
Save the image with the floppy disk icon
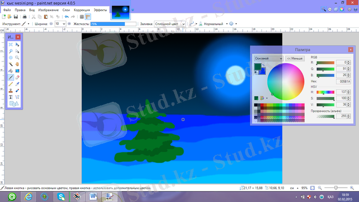click(16, 17)
